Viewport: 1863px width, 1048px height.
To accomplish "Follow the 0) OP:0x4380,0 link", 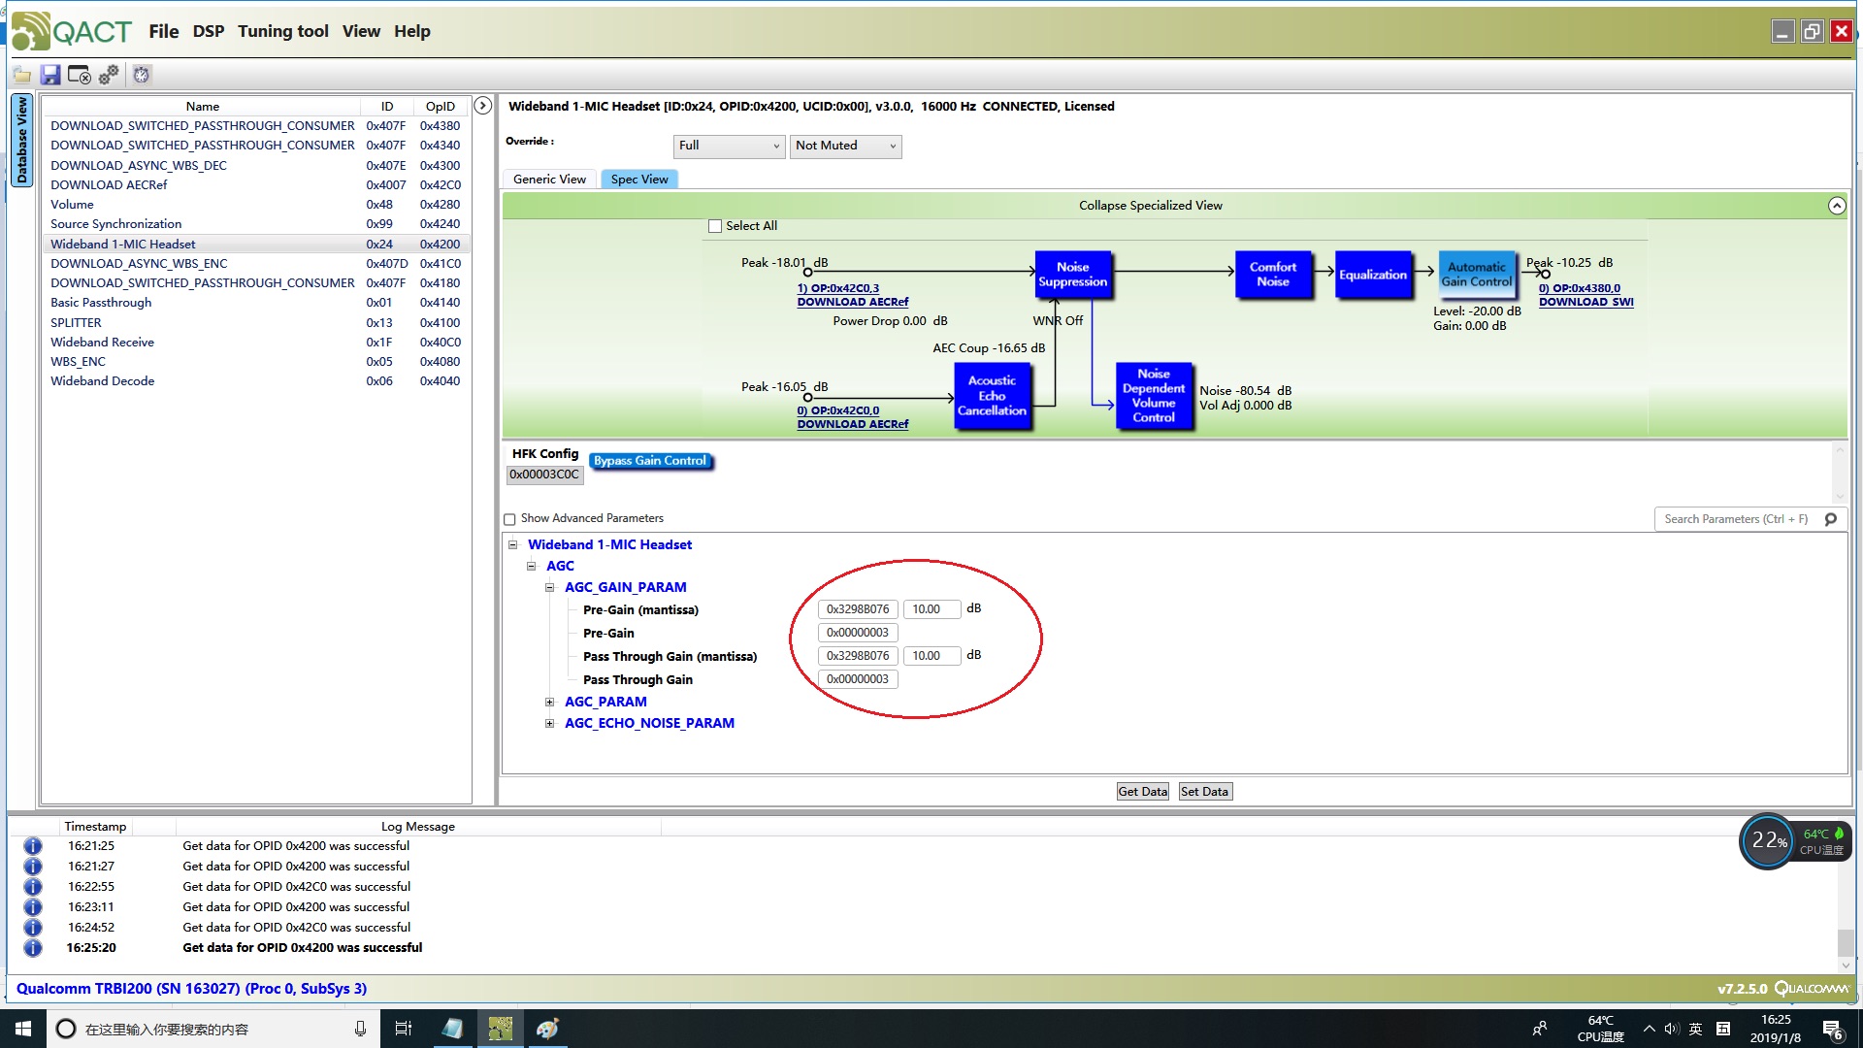I will 1580,289.
